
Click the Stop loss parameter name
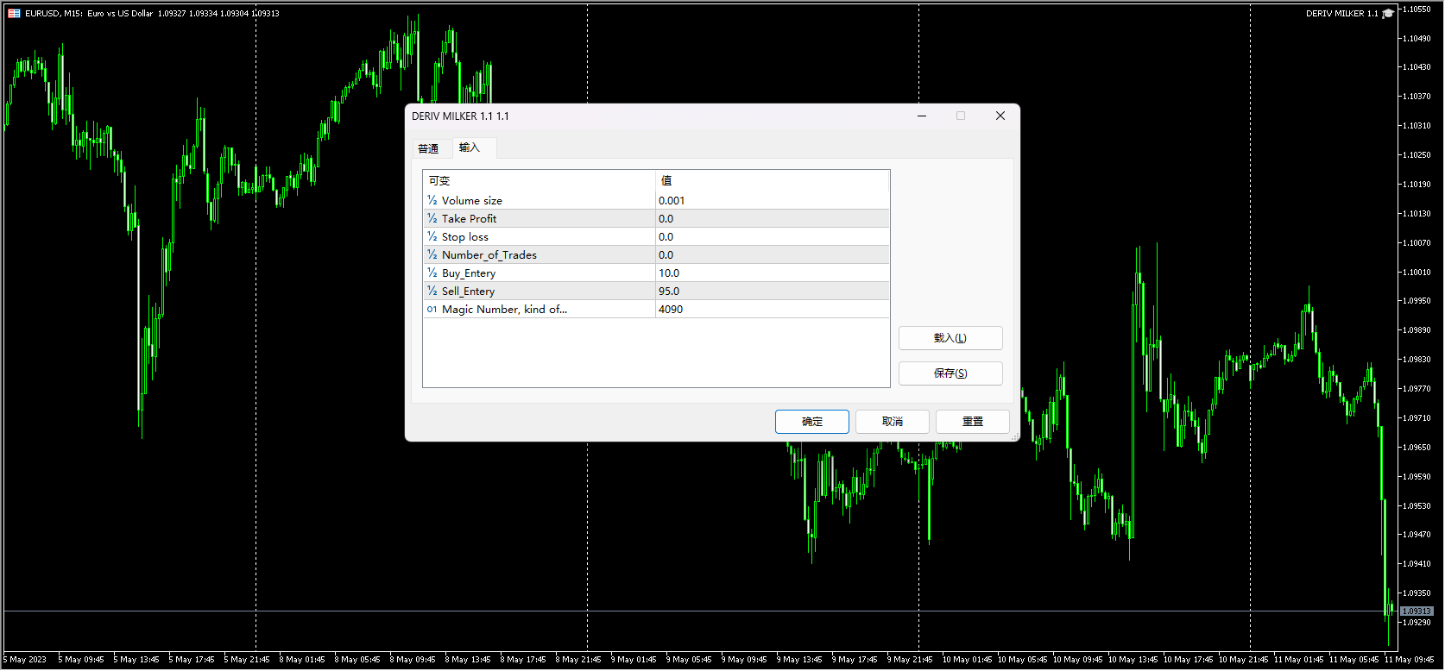(x=465, y=236)
